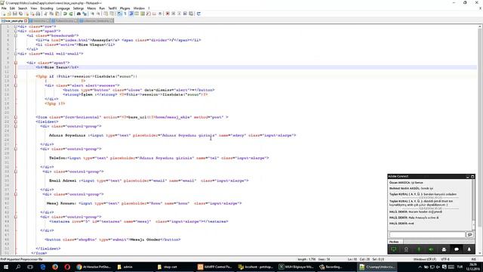
Task: Click the notification bell in Adobe Connect panel
Action: click(x=469, y=249)
